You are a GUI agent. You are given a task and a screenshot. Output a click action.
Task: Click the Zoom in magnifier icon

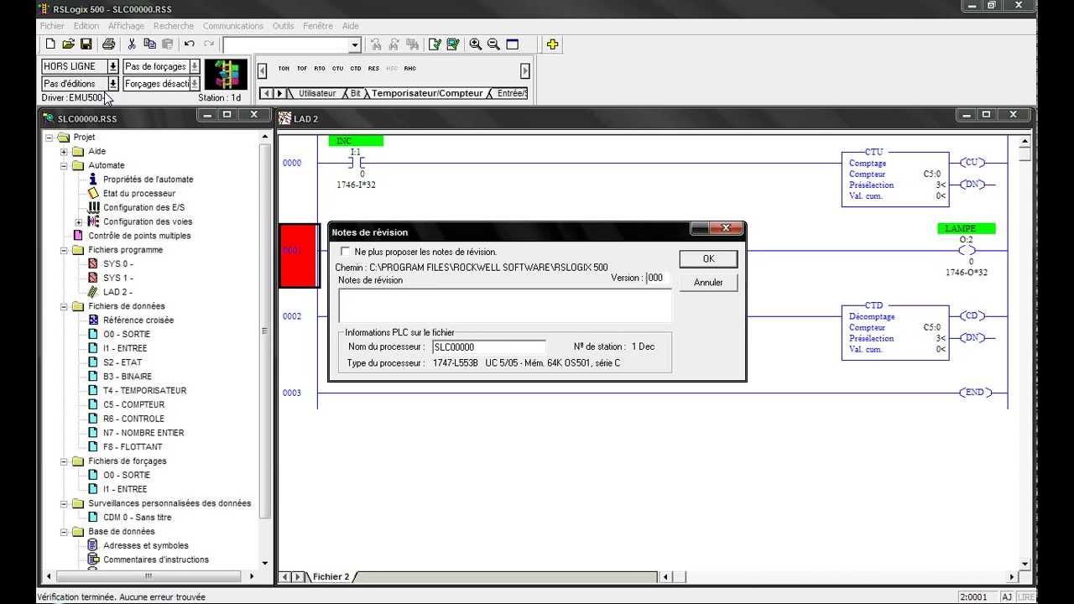tap(476, 44)
